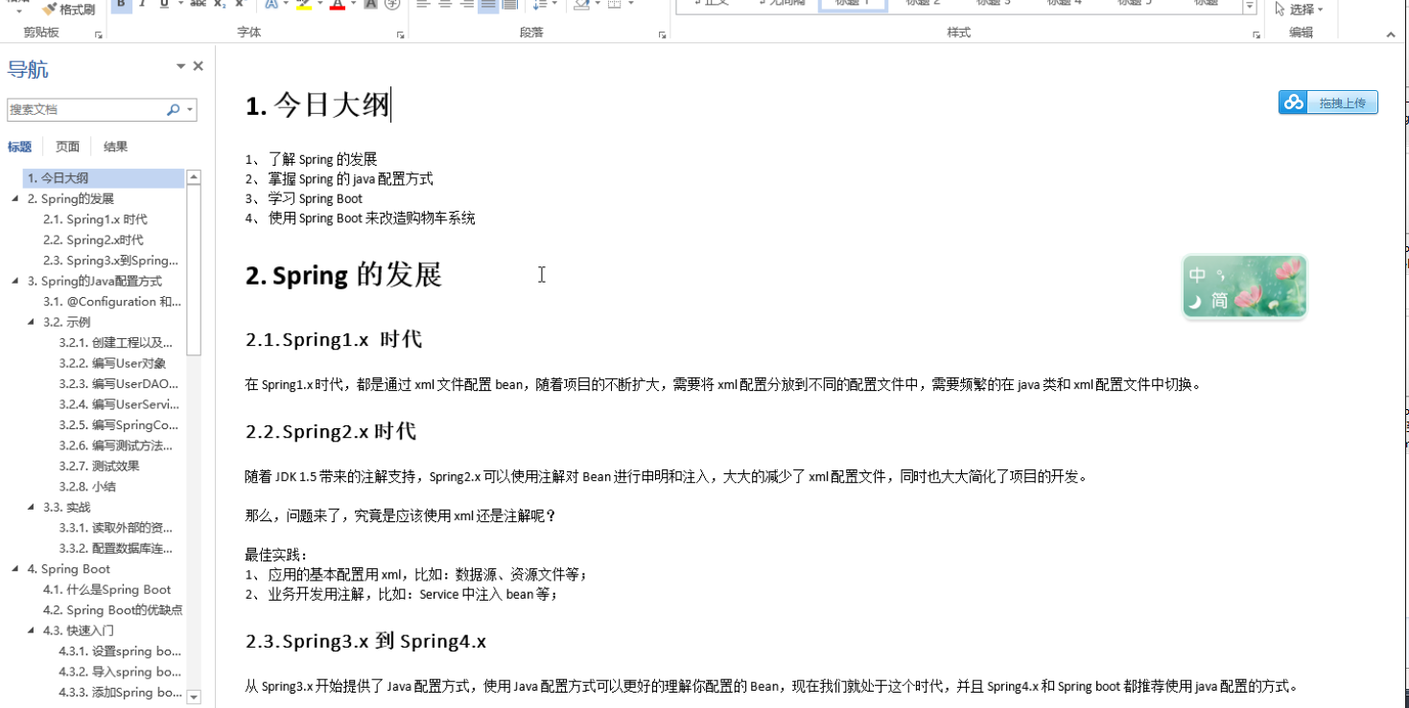The height and width of the screenshot is (708, 1409).
Task: Click the moon icon on the input method widget
Action: coord(1195,302)
